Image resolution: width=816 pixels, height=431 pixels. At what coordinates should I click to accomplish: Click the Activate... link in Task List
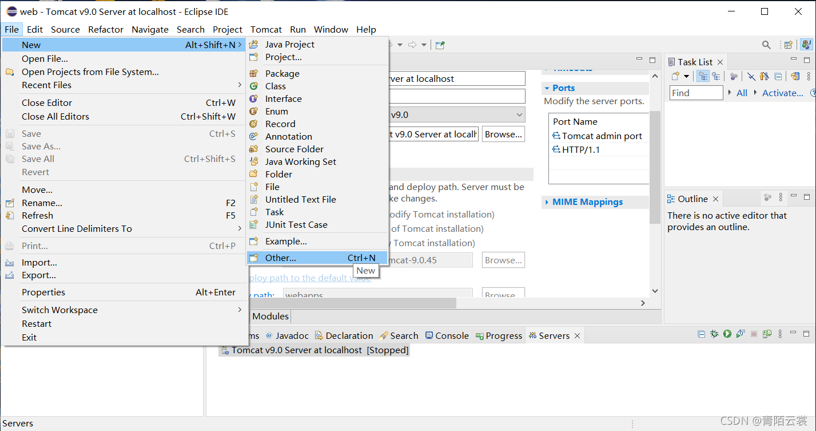(x=782, y=93)
